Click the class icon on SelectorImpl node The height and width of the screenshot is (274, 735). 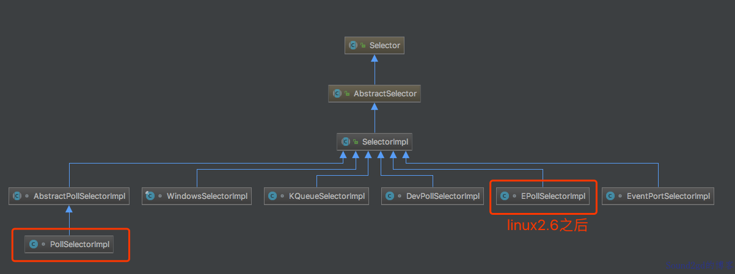point(346,142)
